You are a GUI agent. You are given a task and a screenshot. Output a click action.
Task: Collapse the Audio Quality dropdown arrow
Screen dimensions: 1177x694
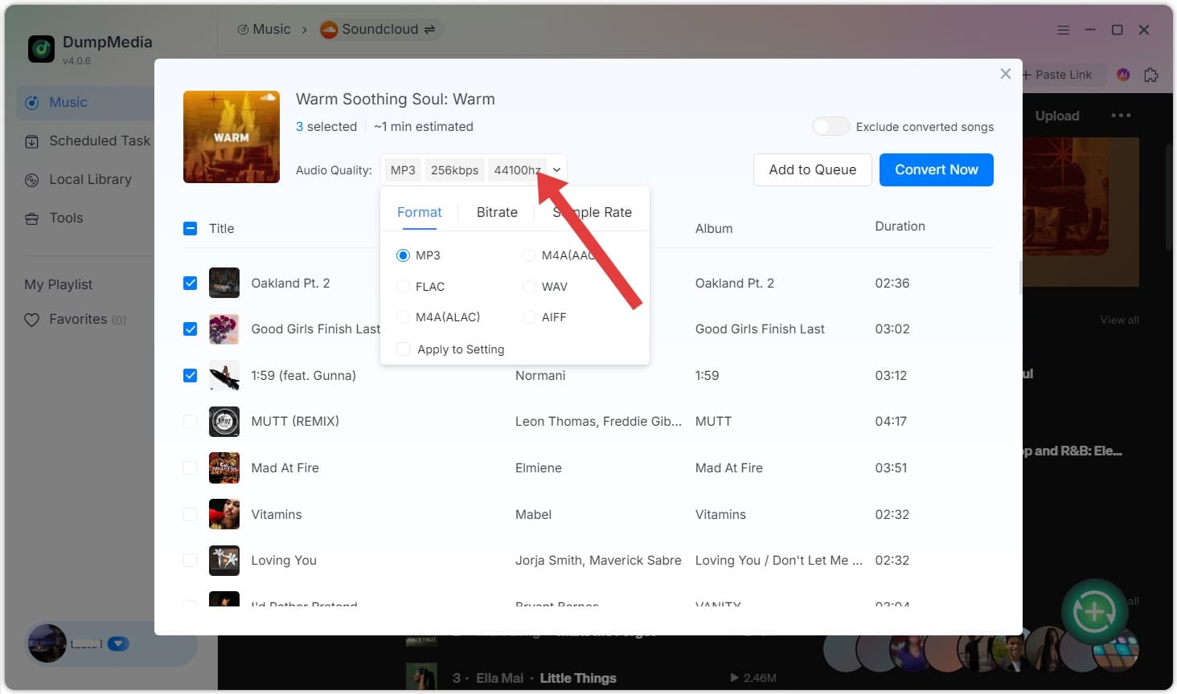[556, 169]
